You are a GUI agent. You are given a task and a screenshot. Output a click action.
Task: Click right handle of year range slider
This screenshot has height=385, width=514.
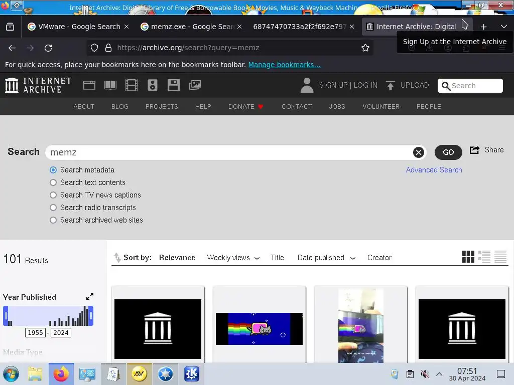(x=91, y=316)
